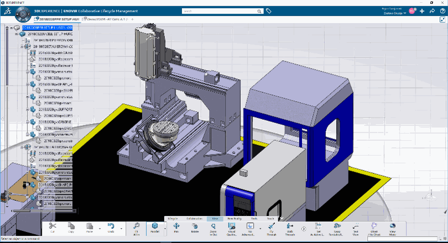The image size is (448, 243).
Task: Click the Share arrow button
Action: coord(431,10)
